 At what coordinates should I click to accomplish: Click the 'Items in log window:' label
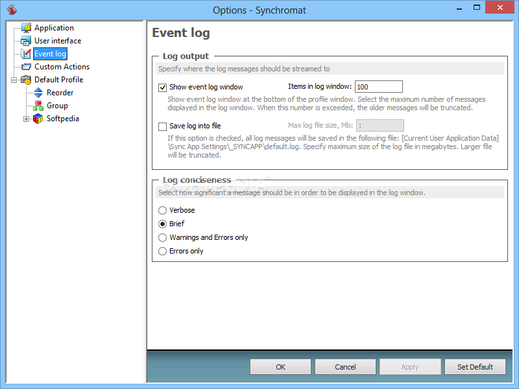point(320,87)
